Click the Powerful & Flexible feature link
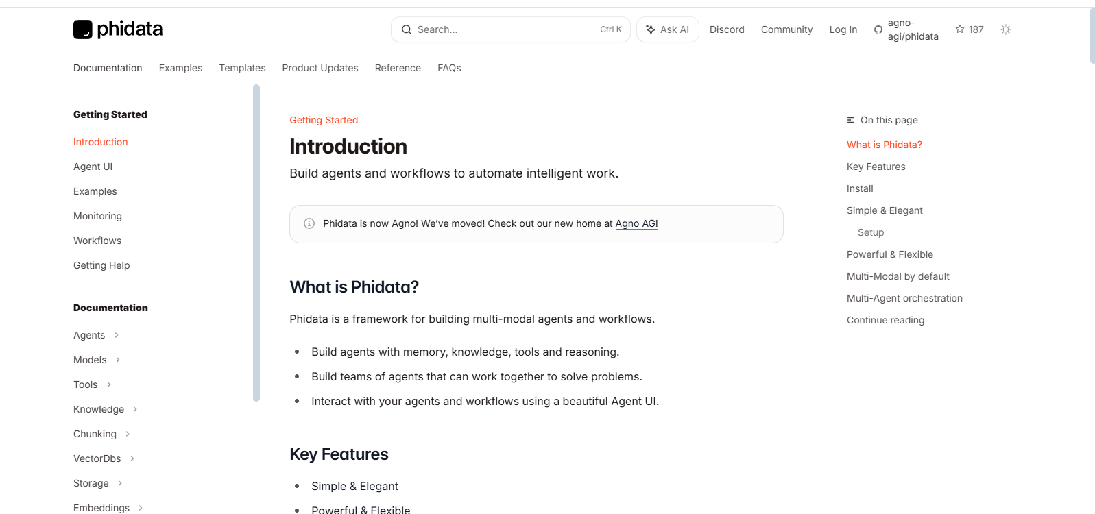The image size is (1095, 514). point(361,510)
